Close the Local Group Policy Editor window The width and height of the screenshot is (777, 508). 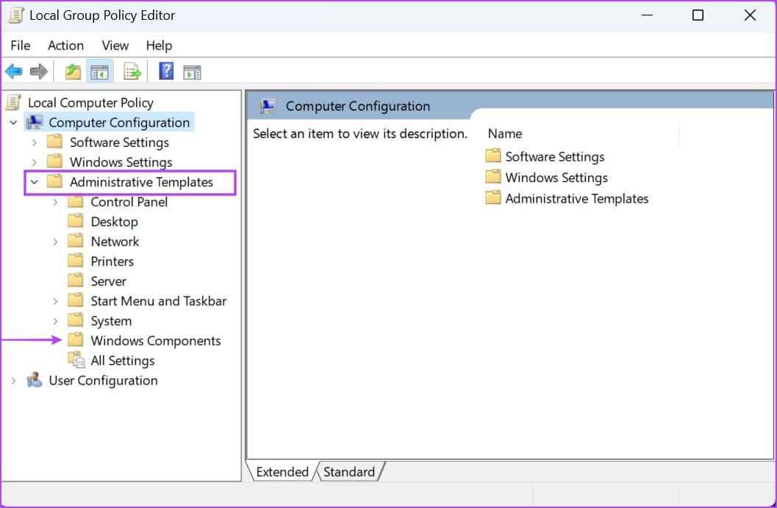(x=750, y=15)
